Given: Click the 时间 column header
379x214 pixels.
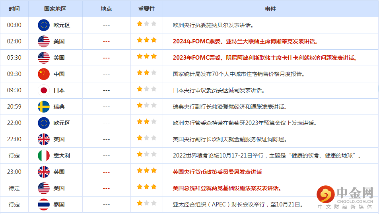Looking at the screenshot, I should tap(14, 9).
